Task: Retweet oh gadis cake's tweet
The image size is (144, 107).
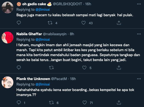Action: pyautogui.click(x=50, y=23)
